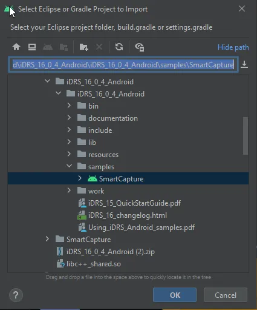
Task: Select the root-level SmartCapture folder name
Action: pyautogui.click(x=89, y=240)
